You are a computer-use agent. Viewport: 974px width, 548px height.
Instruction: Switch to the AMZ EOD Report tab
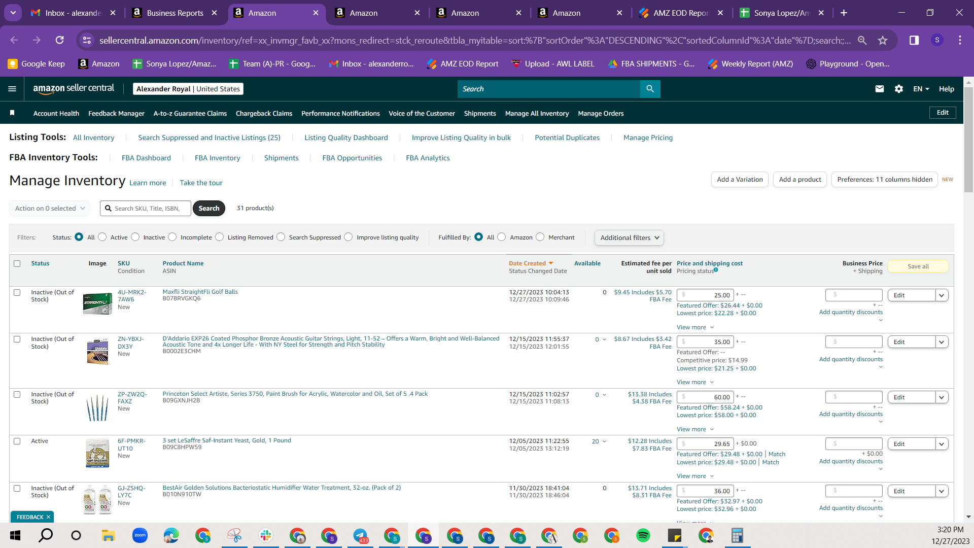[681, 13]
